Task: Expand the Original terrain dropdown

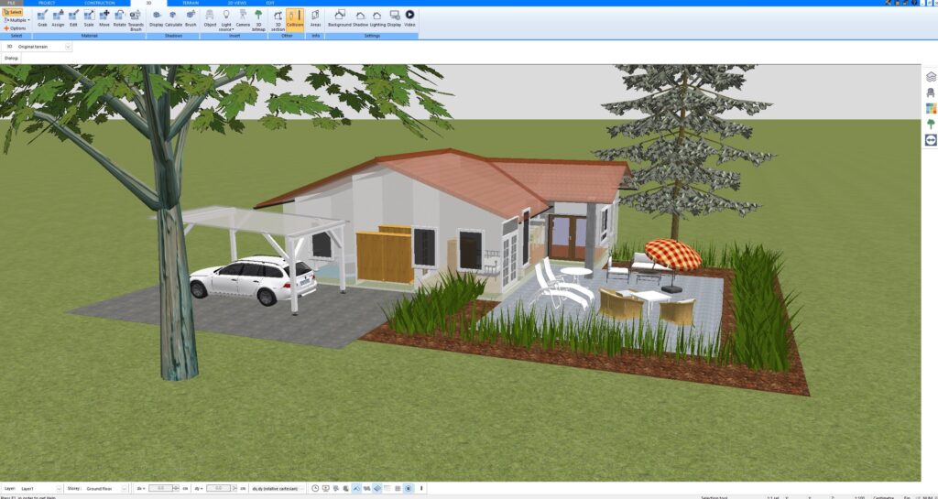Action: (x=68, y=46)
